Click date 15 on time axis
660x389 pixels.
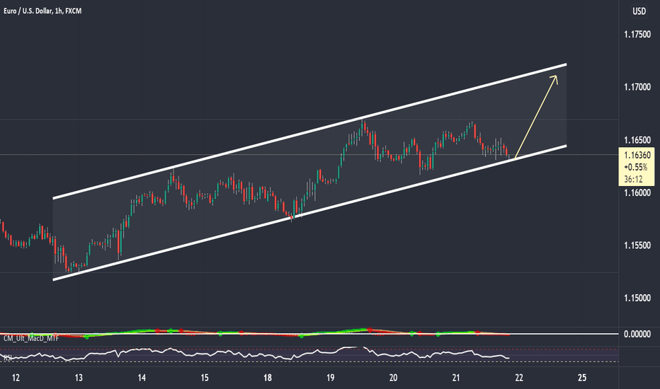click(x=205, y=378)
